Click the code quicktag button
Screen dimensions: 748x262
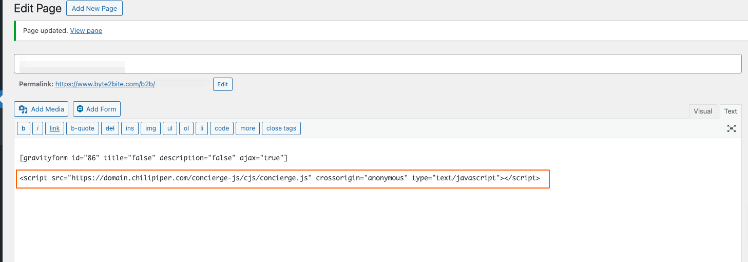click(x=222, y=128)
